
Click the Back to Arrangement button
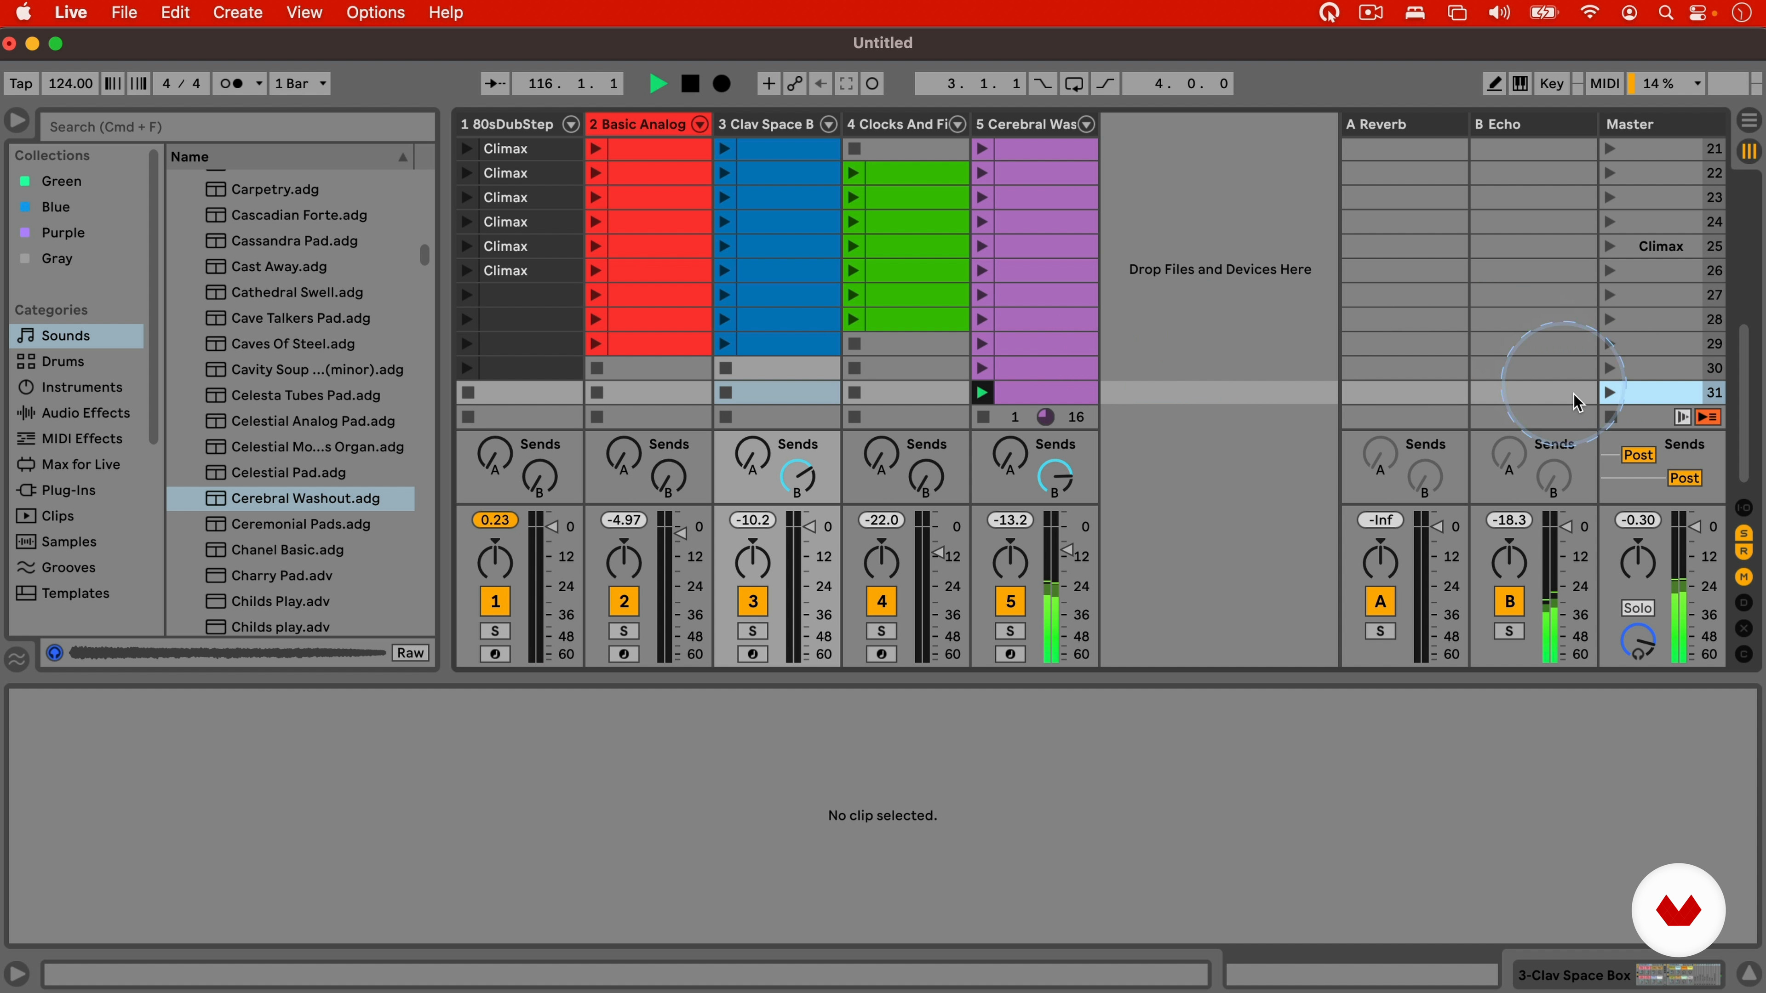pos(1709,417)
